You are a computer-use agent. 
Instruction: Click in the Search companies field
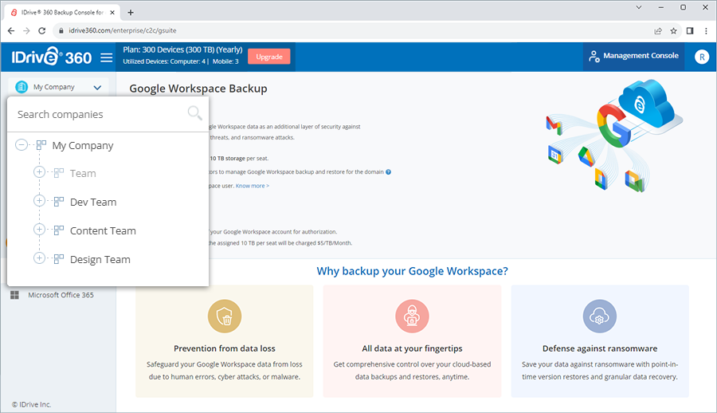tap(98, 115)
